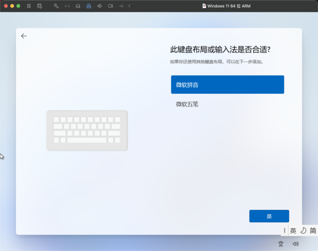Confirm layout with the 是 button
The height and width of the screenshot is (251, 318).
(269, 216)
